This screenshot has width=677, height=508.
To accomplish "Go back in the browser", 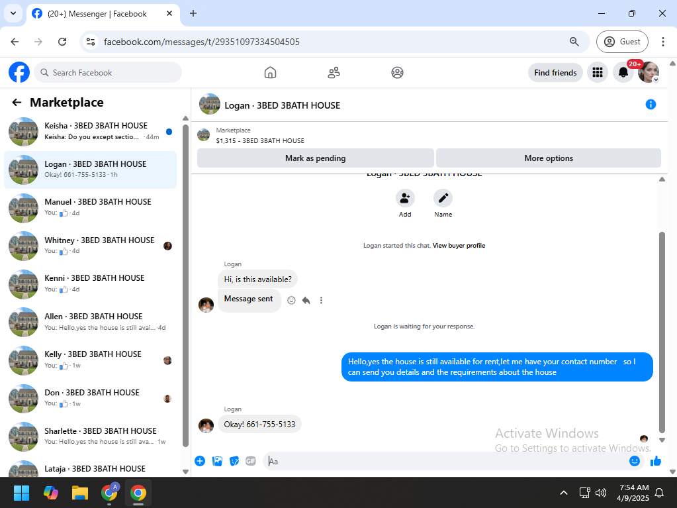I will coord(15,42).
